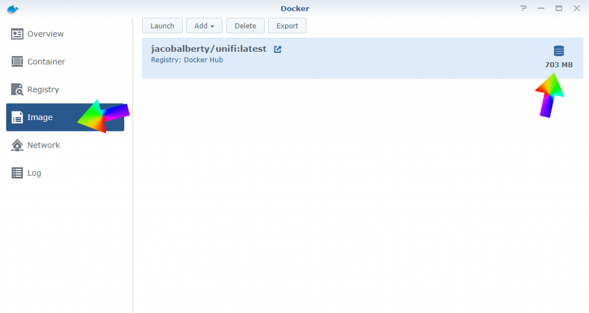The width and height of the screenshot is (589, 313).
Task: Click the 703 MB size value
Action: [x=559, y=65]
